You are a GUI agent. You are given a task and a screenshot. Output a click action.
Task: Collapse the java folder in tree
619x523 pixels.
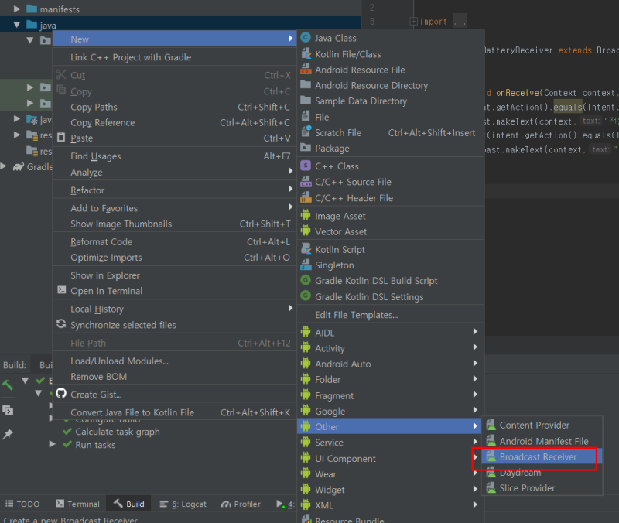click(x=17, y=25)
